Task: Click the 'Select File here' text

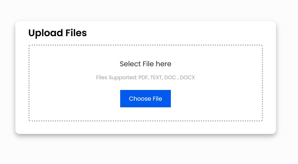Action: pyautogui.click(x=145, y=64)
